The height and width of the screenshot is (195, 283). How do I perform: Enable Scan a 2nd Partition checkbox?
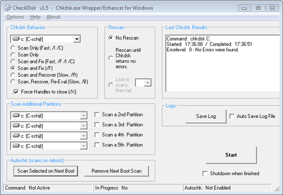[x=97, y=115]
